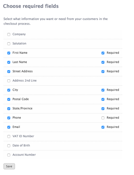Uncheck the Phone field checkbox
The width and height of the screenshot is (134, 175).
(x=9, y=118)
